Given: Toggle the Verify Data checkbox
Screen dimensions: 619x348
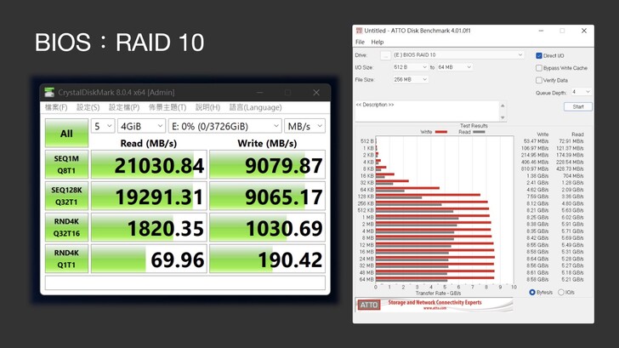Looking at the screenshot, I should 539,80.
